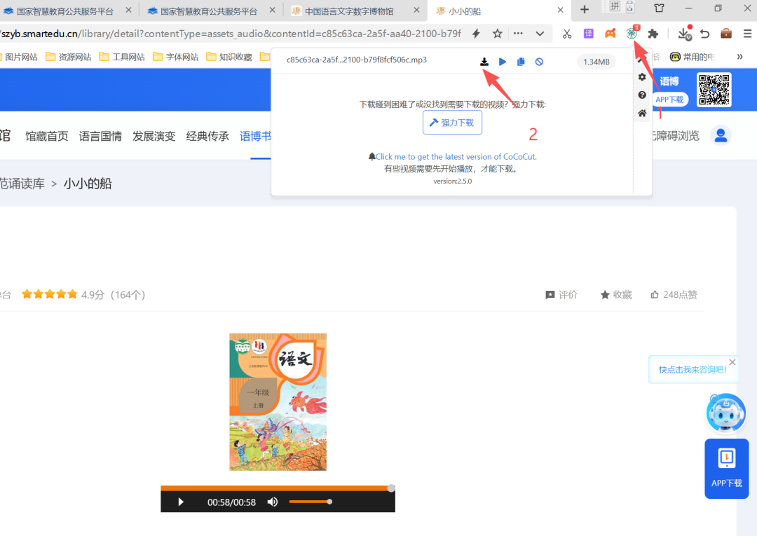This screenshot has height=536, width=757.
Task: Star the resource via 收藏 favorite option
Action: (615, 294)
